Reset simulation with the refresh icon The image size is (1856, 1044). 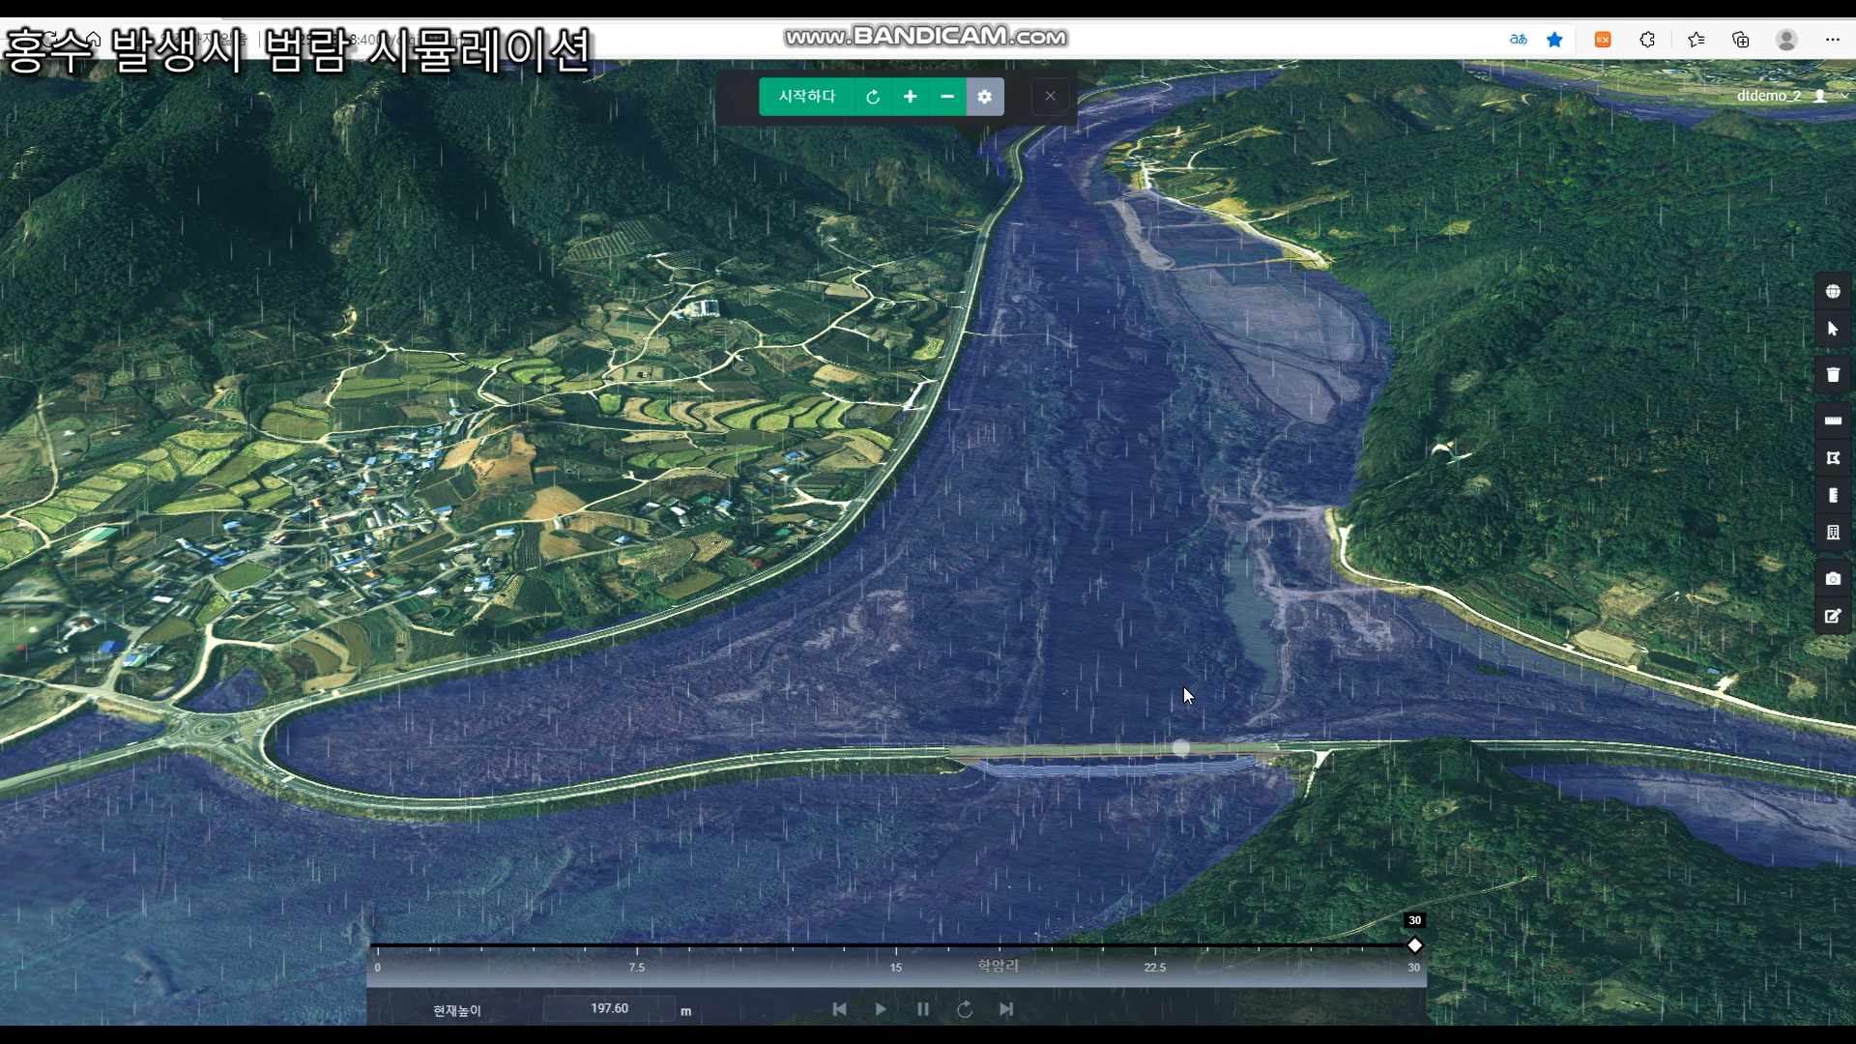[873, 97]
